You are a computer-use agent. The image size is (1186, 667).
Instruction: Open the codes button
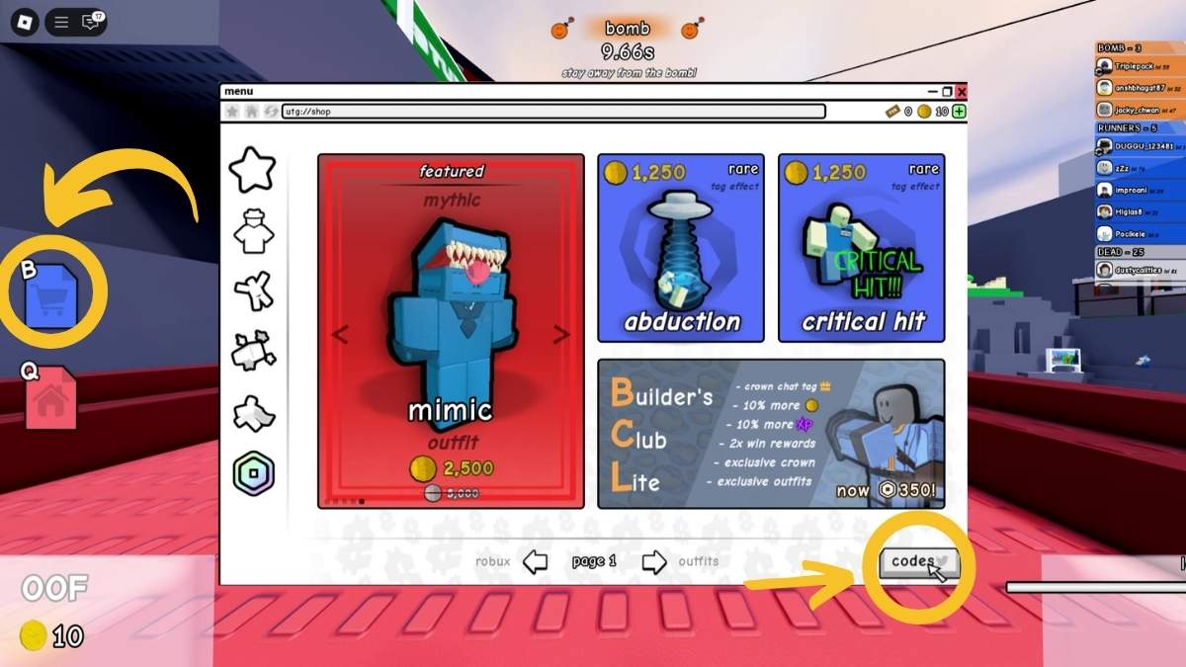pos(919,562)
